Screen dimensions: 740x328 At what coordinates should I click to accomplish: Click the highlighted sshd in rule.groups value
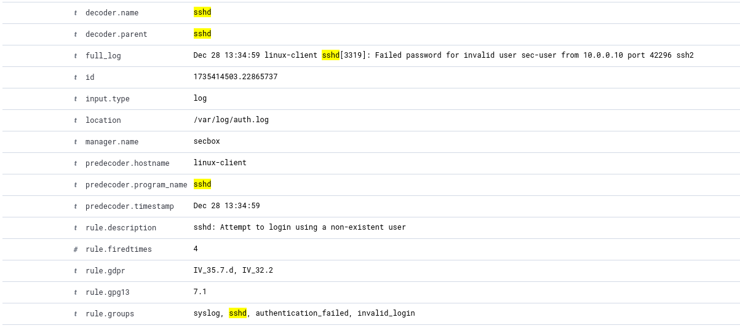coord(237,313)
